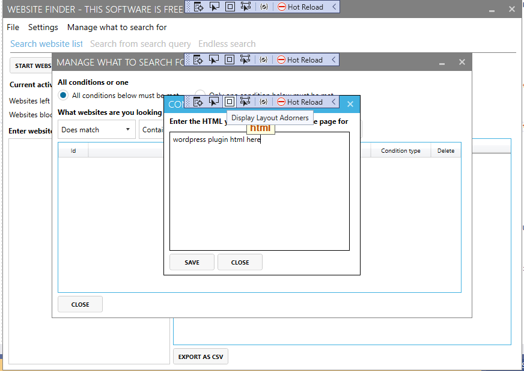This screenshot has height=371, width=524.
Task: Click binding failures icon in main window toolbar
Action: pos(264,7)
